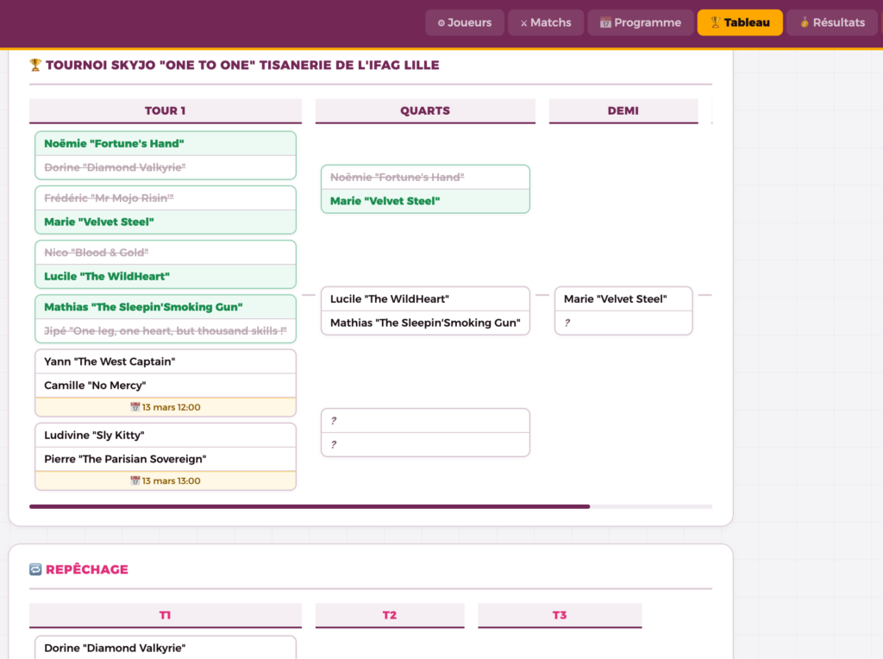Click the Repêchage section loop icon
The image size is (883, 659).
point(35,569)
